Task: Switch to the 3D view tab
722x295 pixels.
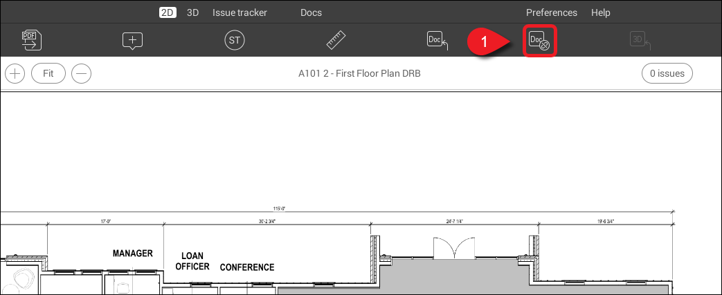Action: (193, 12)
